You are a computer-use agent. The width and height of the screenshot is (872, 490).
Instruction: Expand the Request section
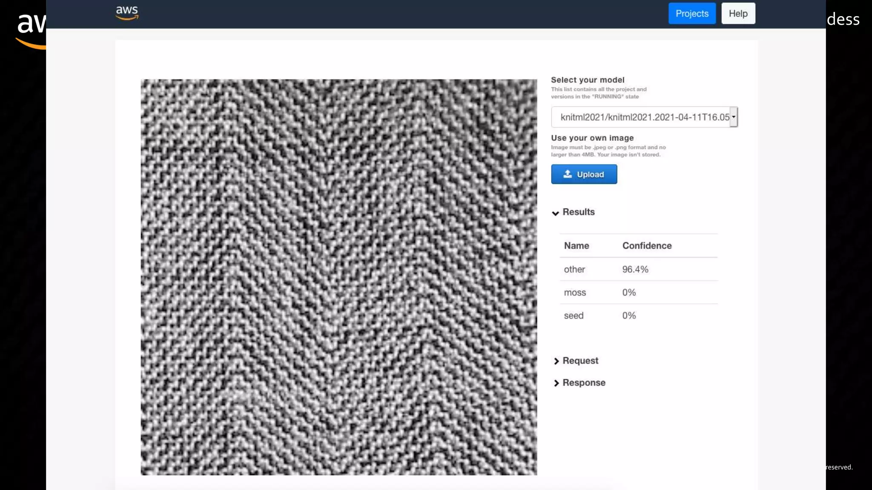tap(580, 361)
